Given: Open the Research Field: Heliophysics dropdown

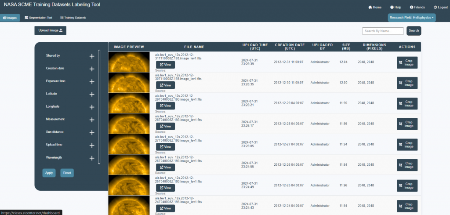Looking at the screenshot, I should coord(412,18).
